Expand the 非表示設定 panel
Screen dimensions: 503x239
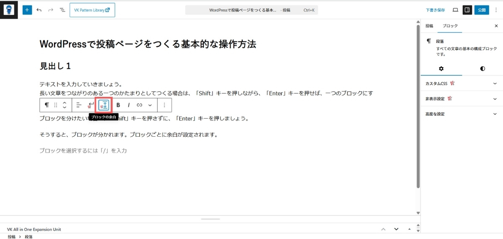coord(462,99)
